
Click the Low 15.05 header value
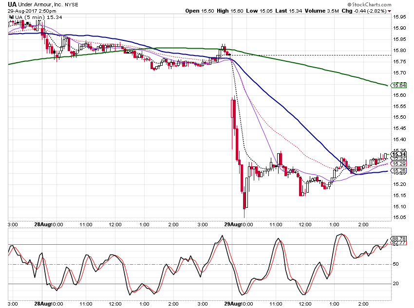(x=259, y=11)
